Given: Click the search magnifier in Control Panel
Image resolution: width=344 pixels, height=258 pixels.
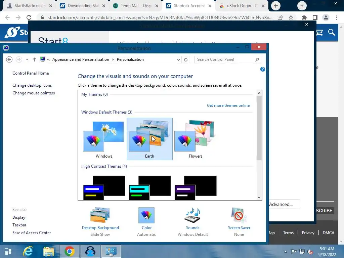Looking at the screenshot, I should coord(257,59).
